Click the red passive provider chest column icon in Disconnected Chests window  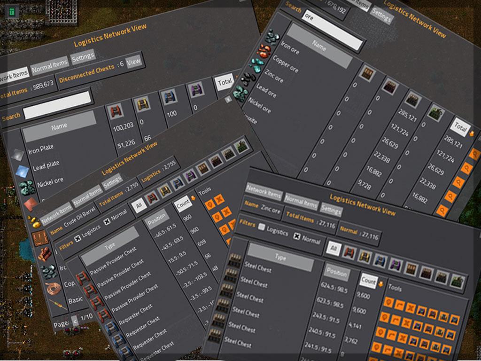point(116,110)
